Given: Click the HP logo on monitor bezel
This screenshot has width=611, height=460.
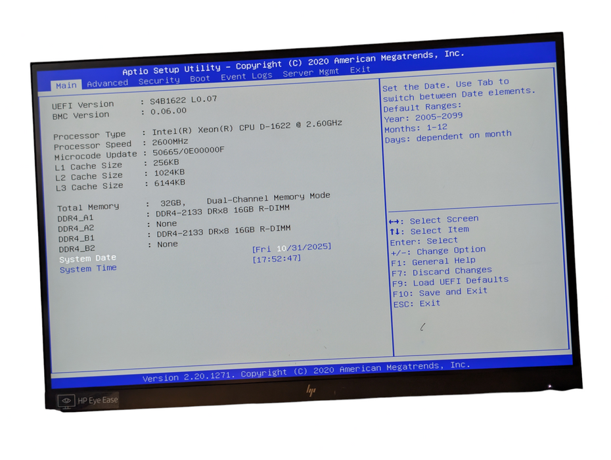Looking at the screenshot, I should [311, 390].
